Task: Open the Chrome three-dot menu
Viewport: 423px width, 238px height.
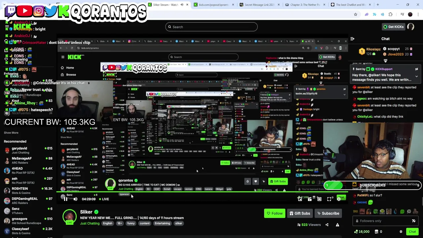Action: click(418, 15)
